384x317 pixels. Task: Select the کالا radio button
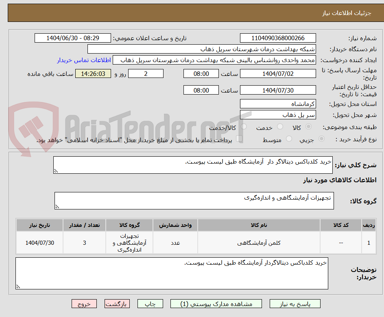tap(308, 126)
